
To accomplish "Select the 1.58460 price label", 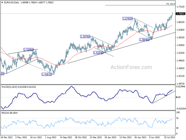I will [x=144, y=40].
